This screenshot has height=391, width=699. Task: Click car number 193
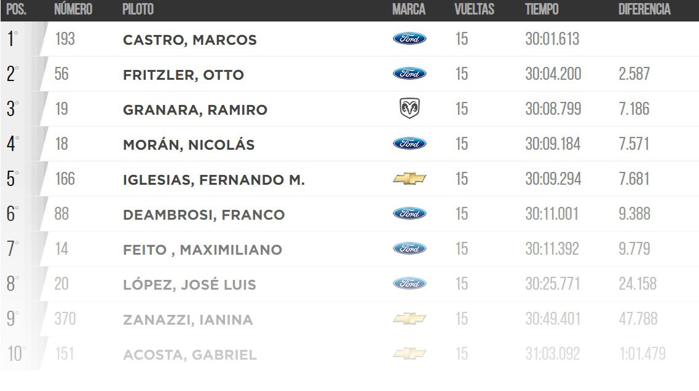pyautogui.click(x=65, y=39)
